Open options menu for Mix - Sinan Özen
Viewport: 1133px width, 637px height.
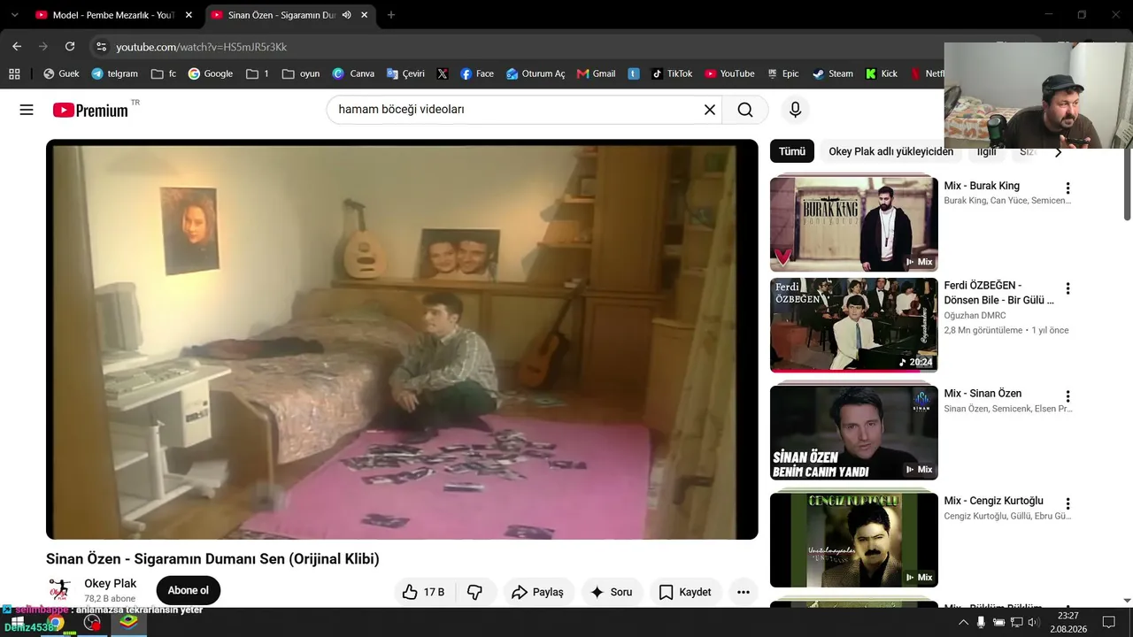[x=1067, y=396]
